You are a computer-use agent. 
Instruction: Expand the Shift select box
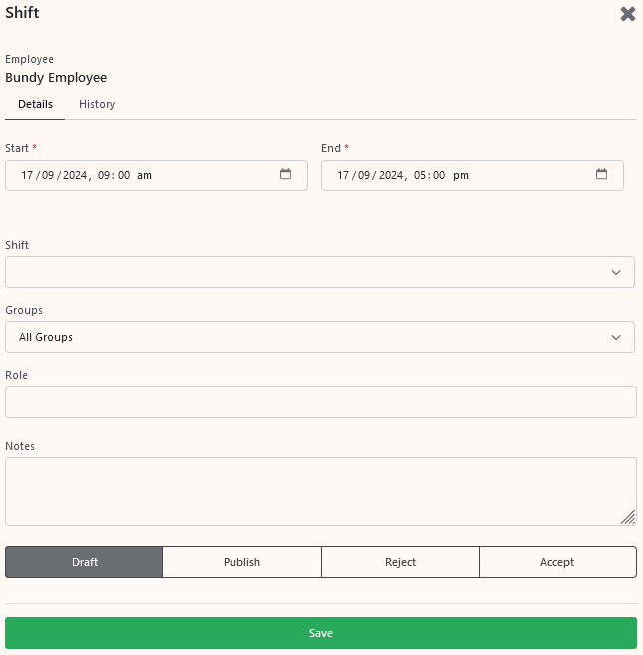coord(320,272)
